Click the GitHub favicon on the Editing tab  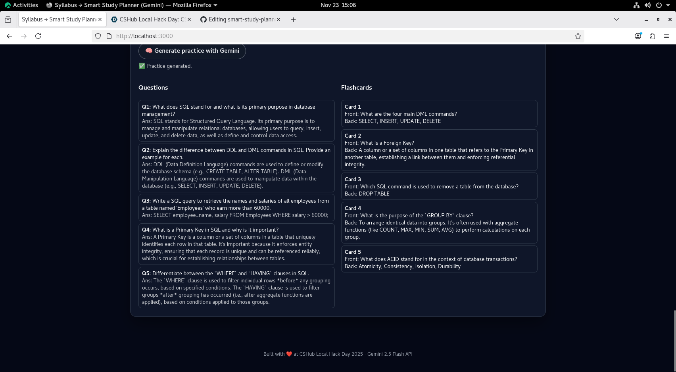203,19
